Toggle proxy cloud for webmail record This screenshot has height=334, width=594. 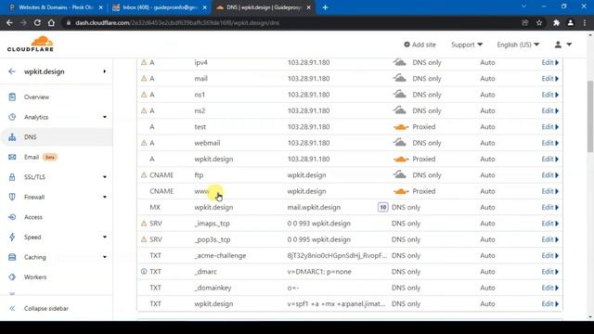click(x=400, y=143)
